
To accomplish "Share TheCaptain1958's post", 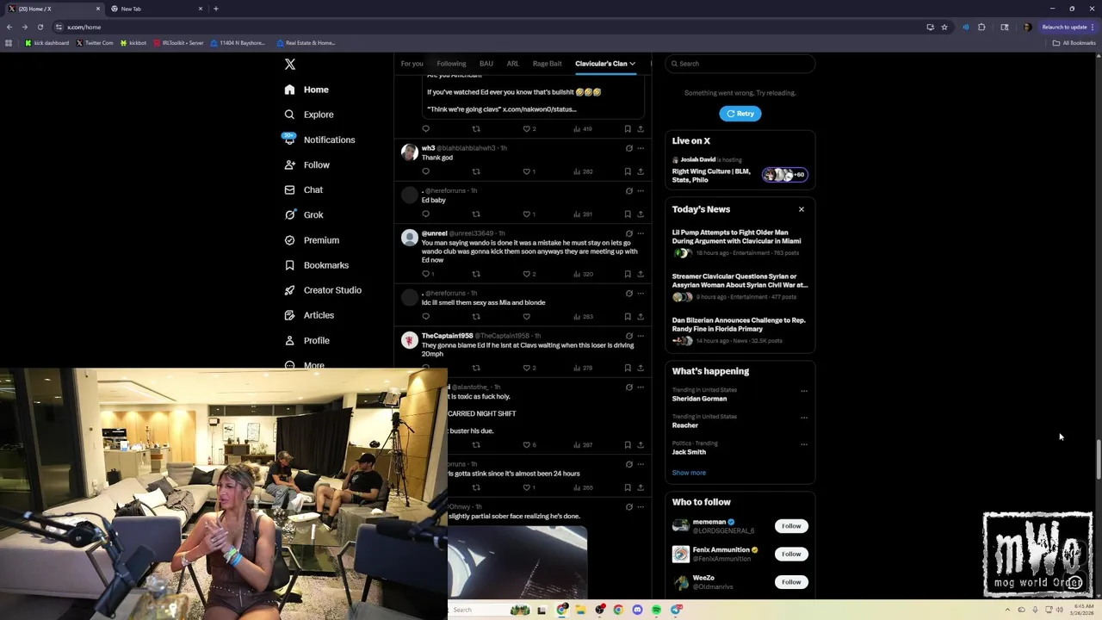I will [640, 368].
